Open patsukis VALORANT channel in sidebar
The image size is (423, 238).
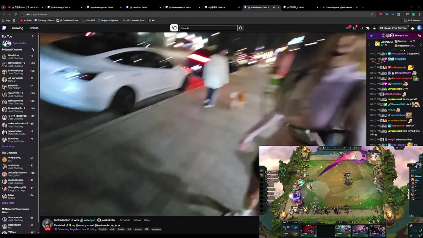(x=19, y=87)
